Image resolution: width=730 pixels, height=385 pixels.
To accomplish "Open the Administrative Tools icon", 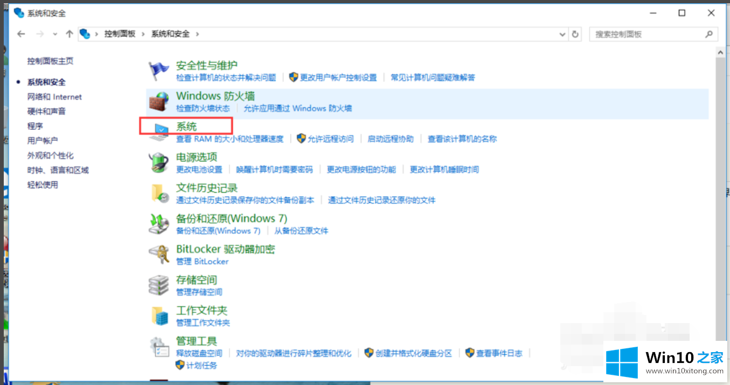I will pyautogui.click(x=159, y=347).
